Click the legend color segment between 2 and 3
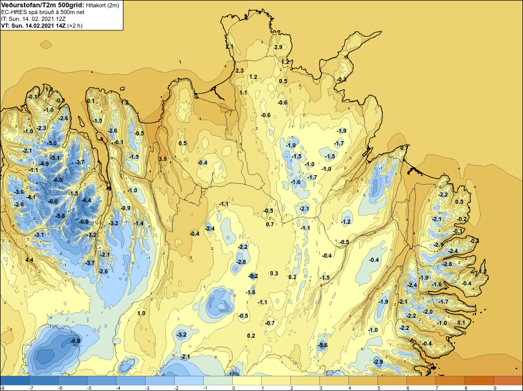This screenshot has width=523, height=391. click(x=305, y=381)
